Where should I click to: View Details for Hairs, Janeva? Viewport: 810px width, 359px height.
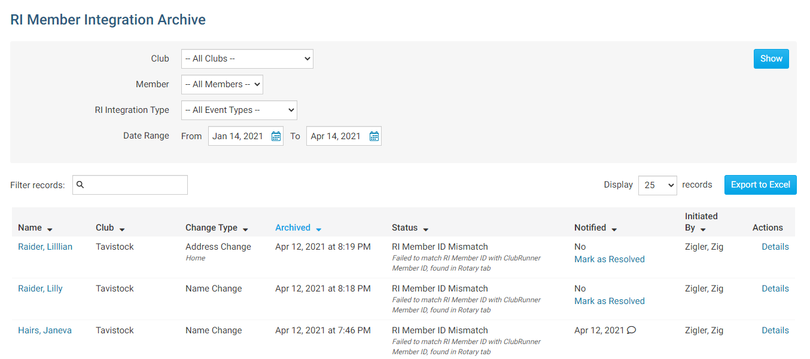pyautogui.click(x=775, y=330)
